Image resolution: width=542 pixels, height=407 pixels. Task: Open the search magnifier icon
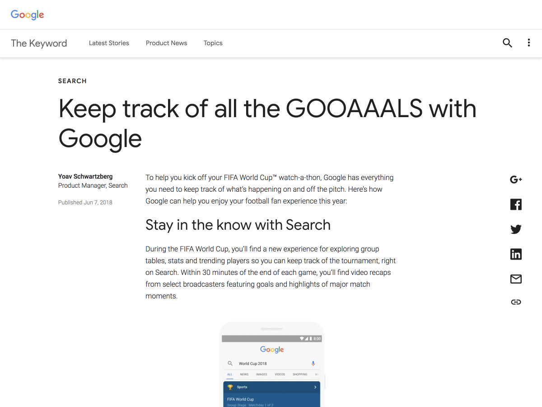click(507, 43)
